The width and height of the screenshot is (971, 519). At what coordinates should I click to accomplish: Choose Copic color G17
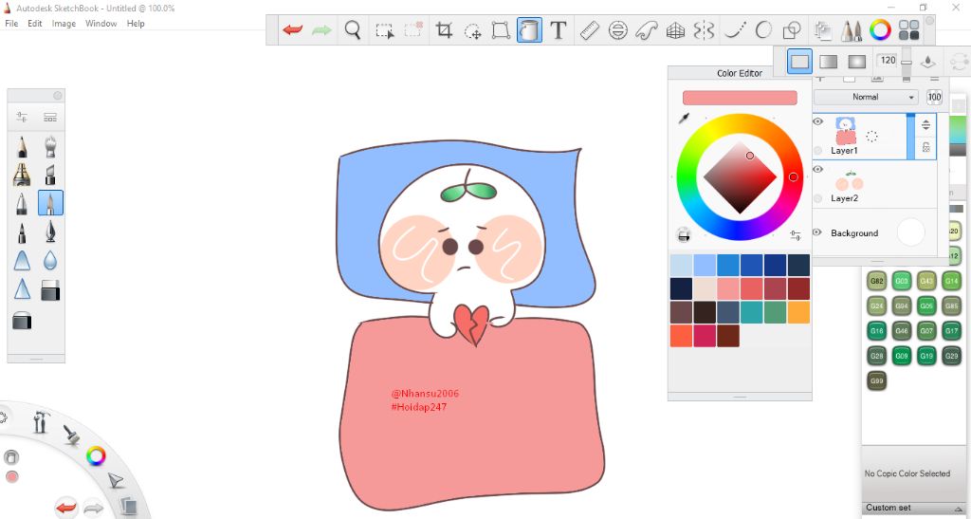click(x=951, y=331)
